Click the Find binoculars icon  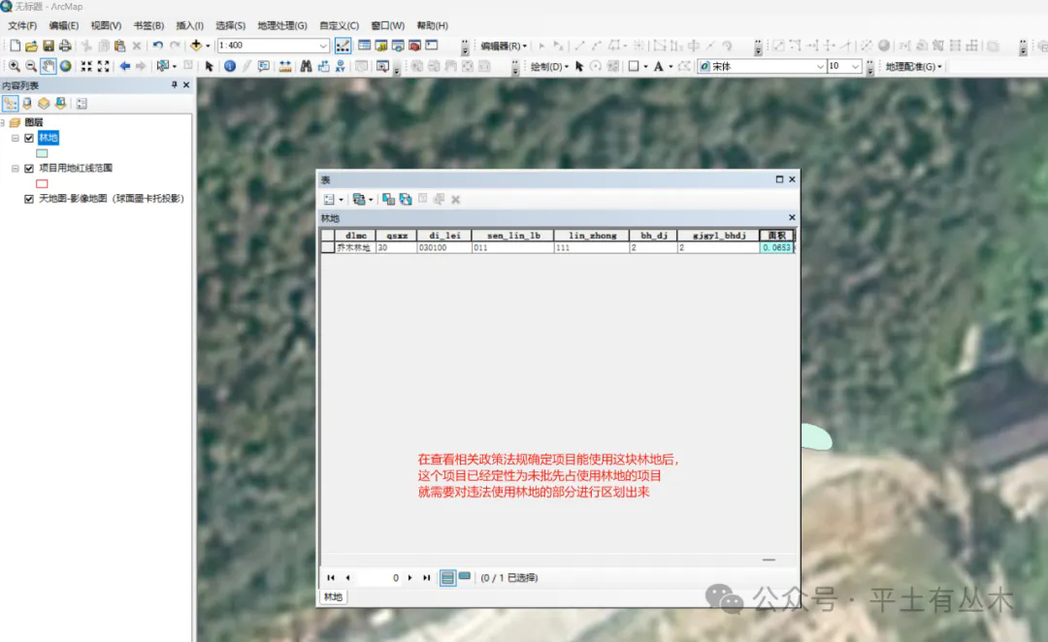(306, 66)
